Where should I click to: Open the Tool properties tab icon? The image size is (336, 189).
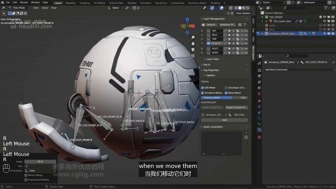(x=259, y=64)
